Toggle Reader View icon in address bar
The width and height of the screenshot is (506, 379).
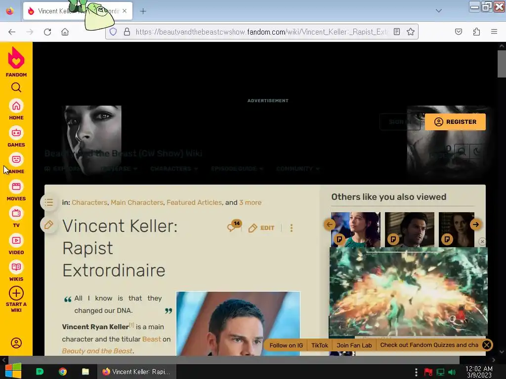tap(397, 32)
